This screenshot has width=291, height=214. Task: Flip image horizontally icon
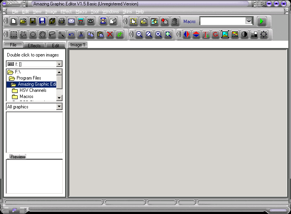(187, 35)
